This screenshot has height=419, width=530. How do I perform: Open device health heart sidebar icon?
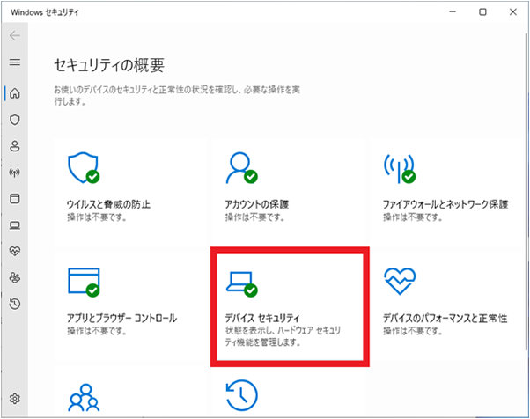click(x=15, y=251)
